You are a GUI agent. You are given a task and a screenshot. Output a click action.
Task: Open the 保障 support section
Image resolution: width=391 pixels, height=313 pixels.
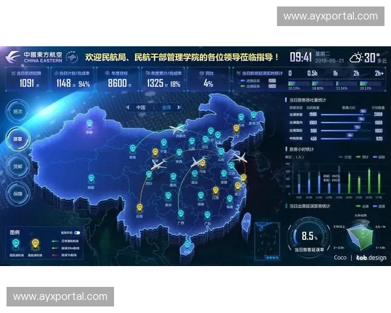[18, 194]
